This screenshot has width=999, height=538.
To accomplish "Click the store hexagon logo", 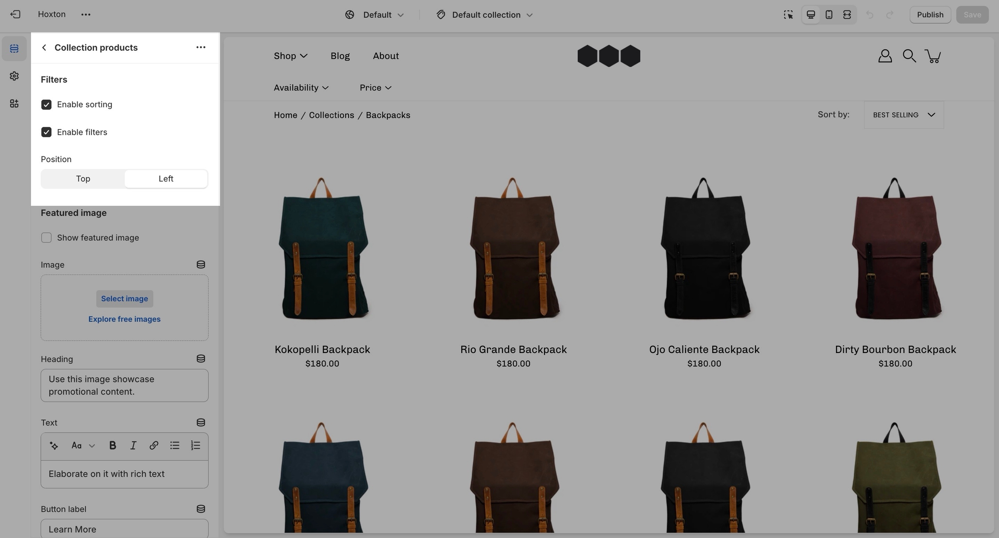I will pos(609,56).
